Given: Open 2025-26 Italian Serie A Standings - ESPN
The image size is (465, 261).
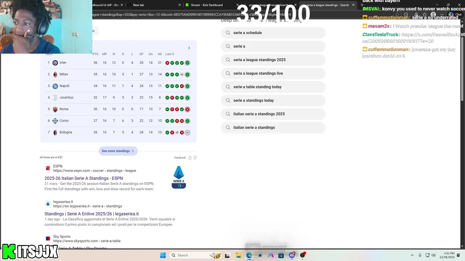Looking at the screenshot, I should 84,178.
